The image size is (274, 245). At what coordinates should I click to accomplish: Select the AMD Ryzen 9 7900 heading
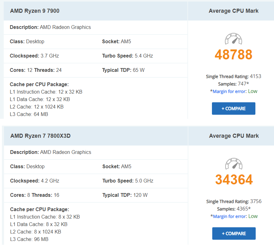tap(35, 11)
